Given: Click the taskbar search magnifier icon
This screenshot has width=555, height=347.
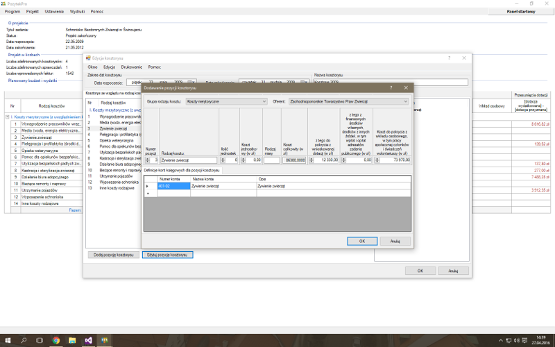Looking at the screenshot, I should [x=24, y=341].
